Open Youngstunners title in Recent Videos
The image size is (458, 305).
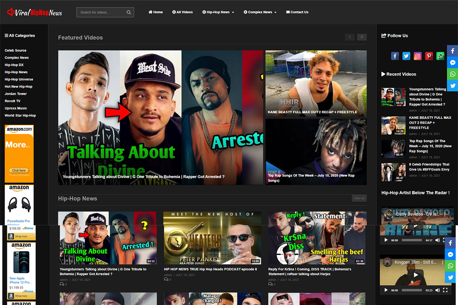pos(427,97)
